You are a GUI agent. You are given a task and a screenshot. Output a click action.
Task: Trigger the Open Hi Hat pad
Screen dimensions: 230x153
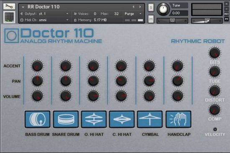(x=94, y=119)
